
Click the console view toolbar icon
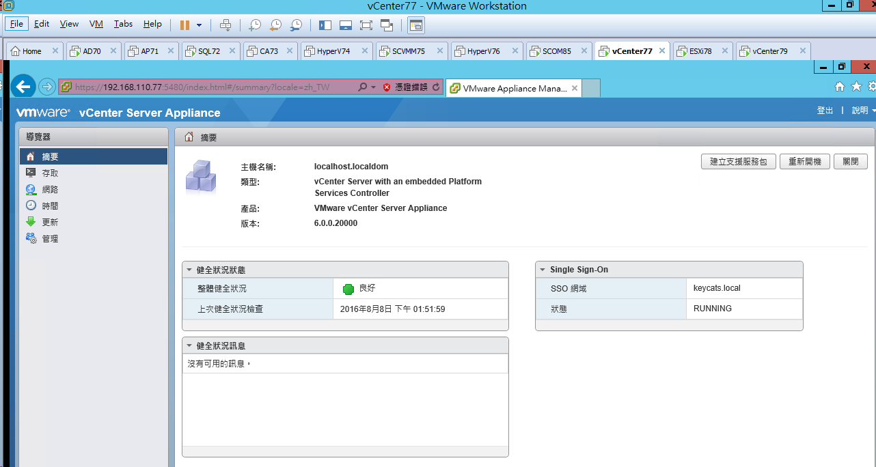(416, 25)
